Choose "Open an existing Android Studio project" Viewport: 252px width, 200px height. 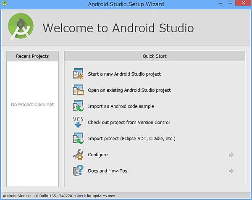click(x=129, y=90)
